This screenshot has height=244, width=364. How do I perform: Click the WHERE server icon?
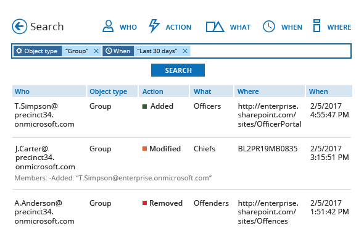[316, 26]
